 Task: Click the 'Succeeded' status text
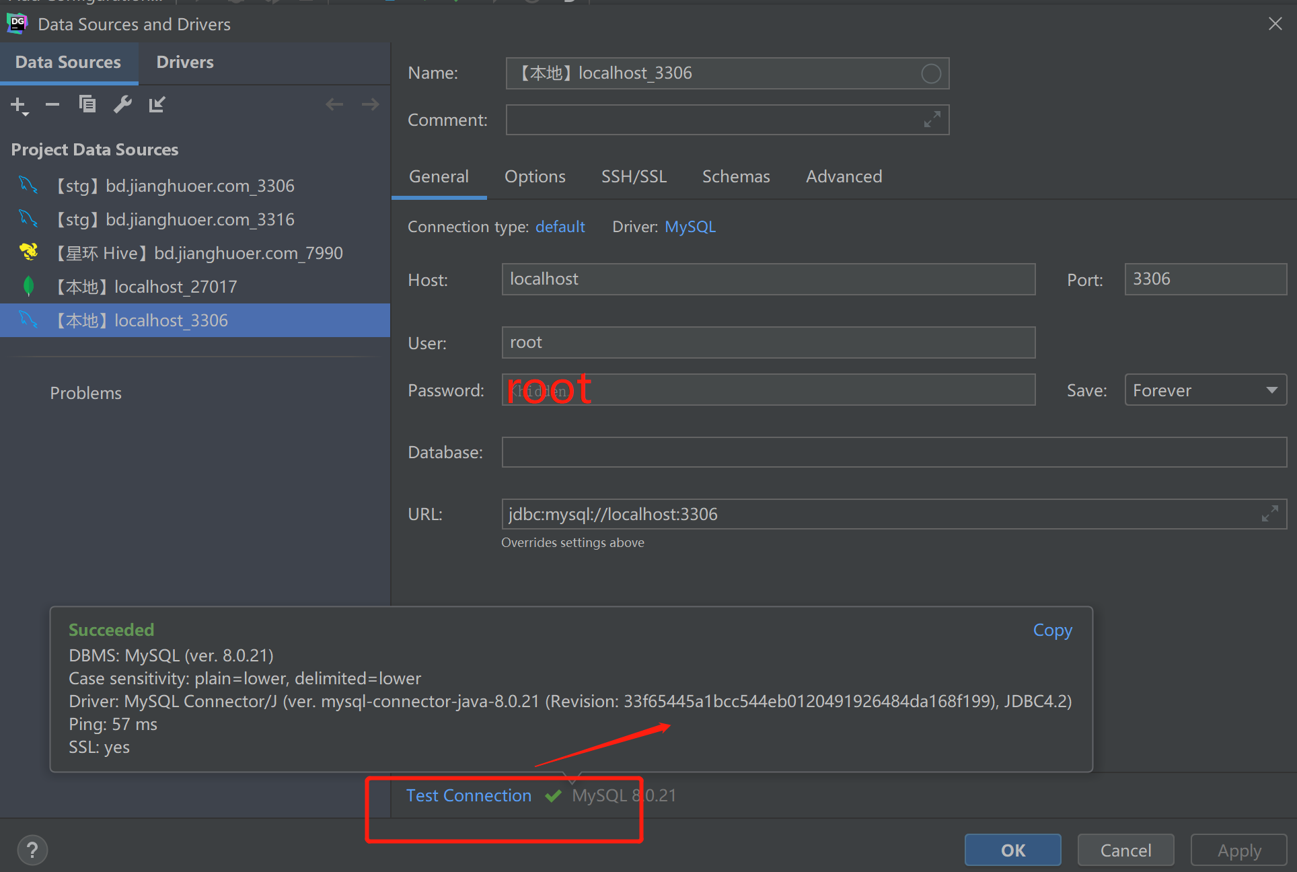tap(111, 630)
